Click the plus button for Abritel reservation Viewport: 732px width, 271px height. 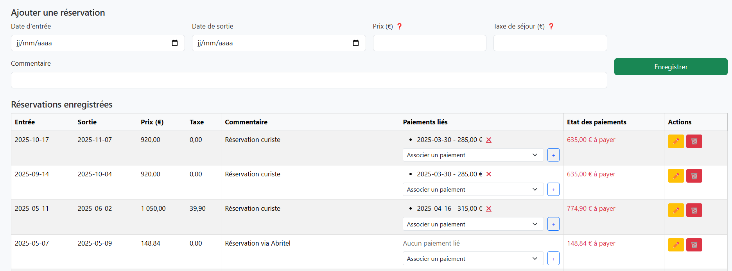pos(553,258)
